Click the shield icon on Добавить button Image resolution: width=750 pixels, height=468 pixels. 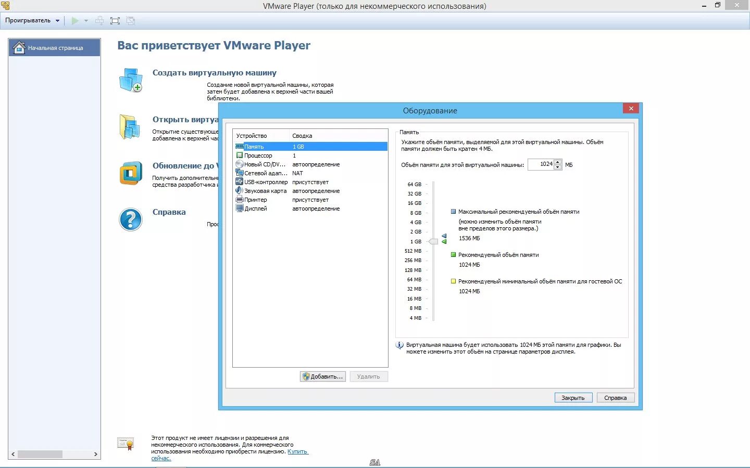pyautogui.click(x=306, y=376)
